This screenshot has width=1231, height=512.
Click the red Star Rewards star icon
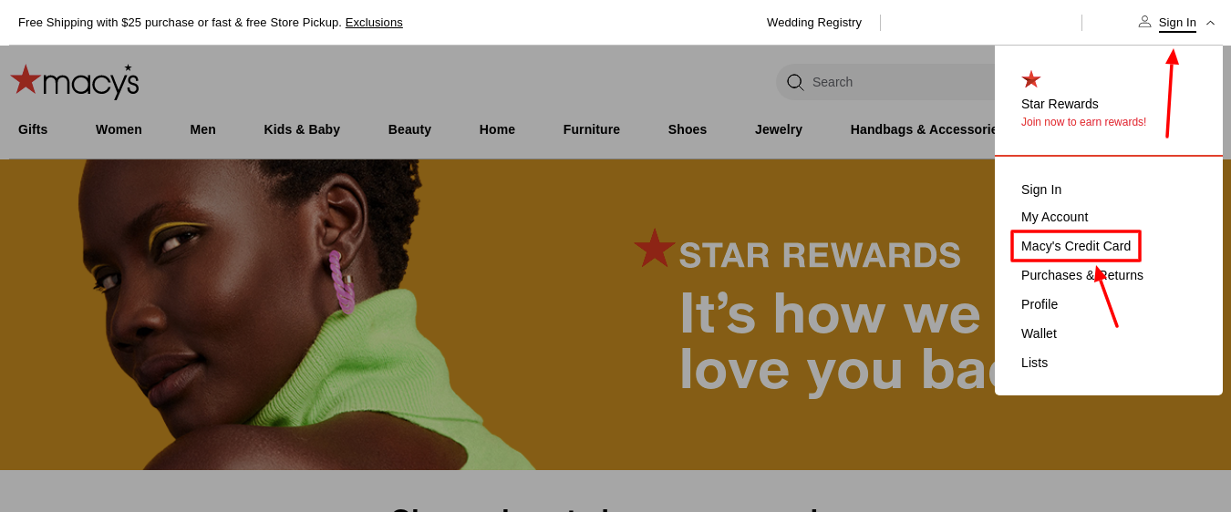click(1031, 79)
